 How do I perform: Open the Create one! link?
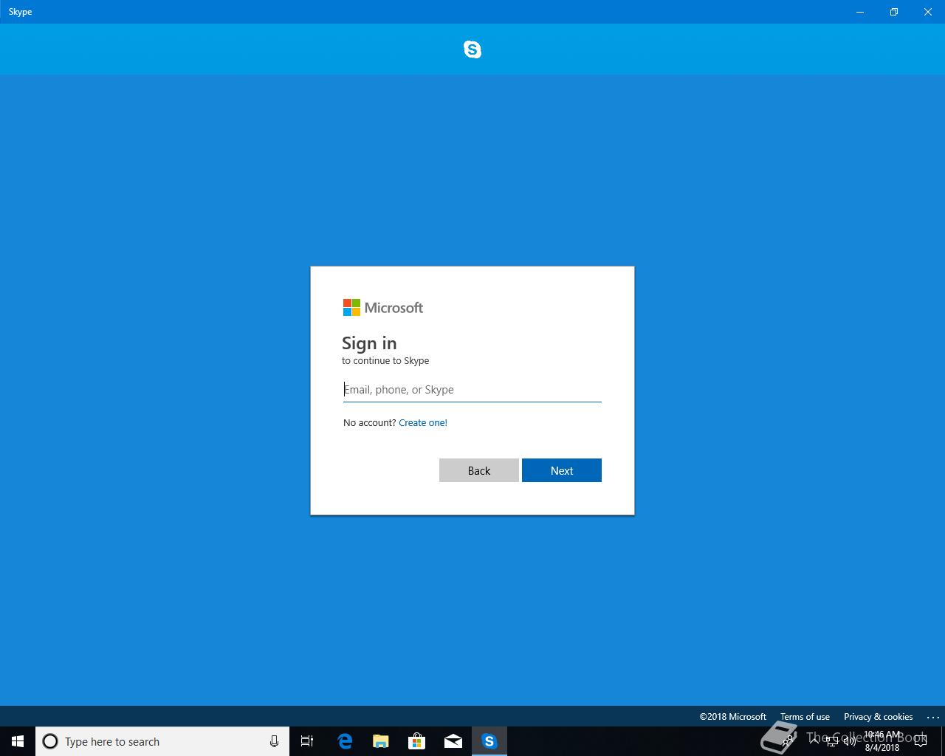pos(423,423)
